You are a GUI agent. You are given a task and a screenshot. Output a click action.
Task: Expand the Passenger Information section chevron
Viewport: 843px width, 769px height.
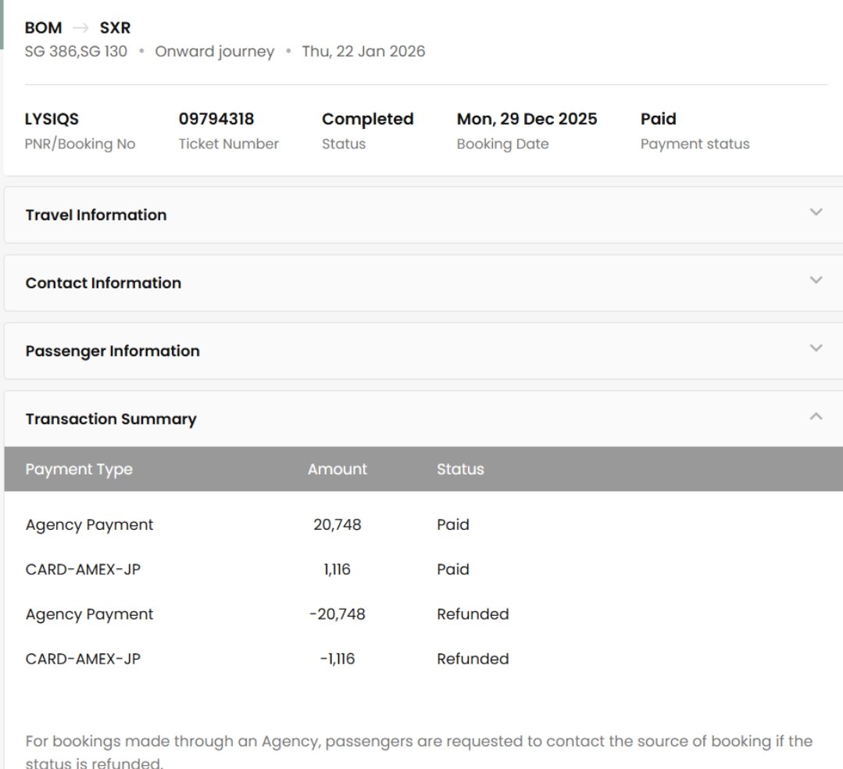pos(816,348)
